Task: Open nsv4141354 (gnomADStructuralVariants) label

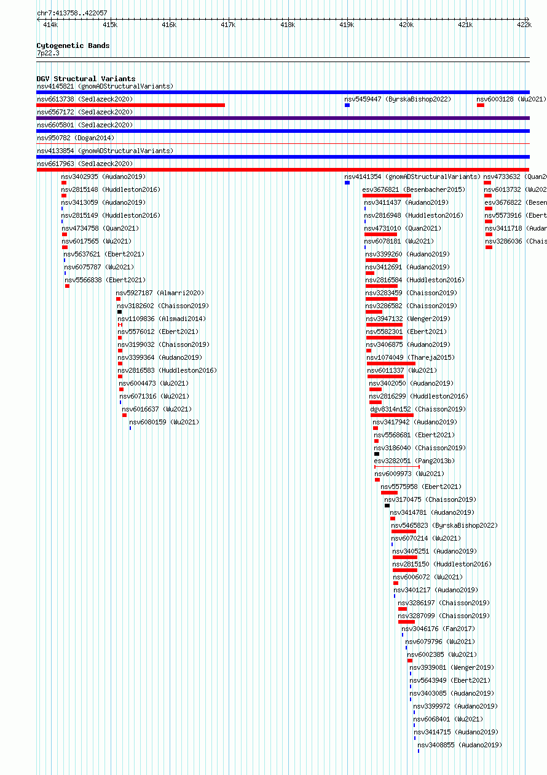Action: coord(412,177)
